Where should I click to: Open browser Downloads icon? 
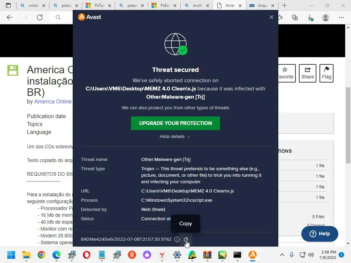click(311, 17)
